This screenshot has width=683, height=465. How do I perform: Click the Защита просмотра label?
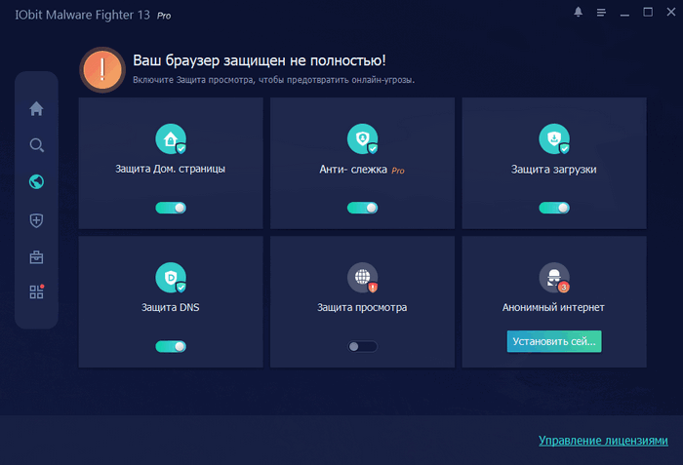pyautogui.click(x=362, y=307)
